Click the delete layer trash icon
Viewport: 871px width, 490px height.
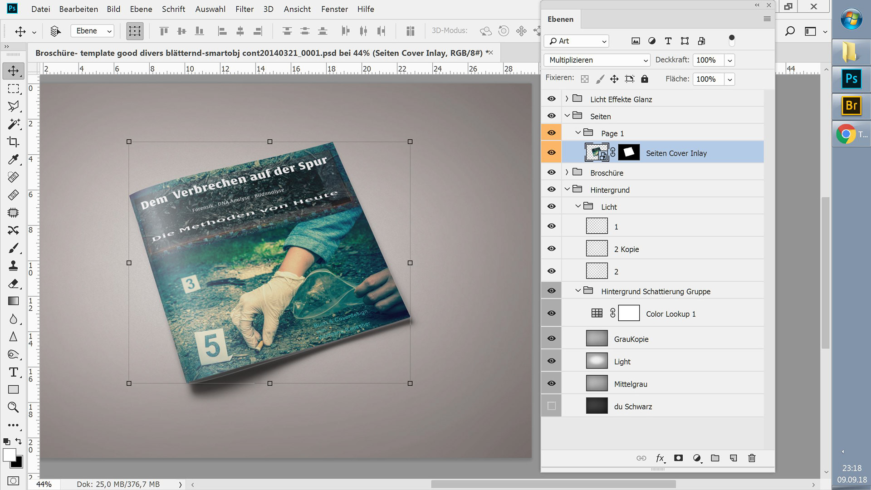pos(752,458)
